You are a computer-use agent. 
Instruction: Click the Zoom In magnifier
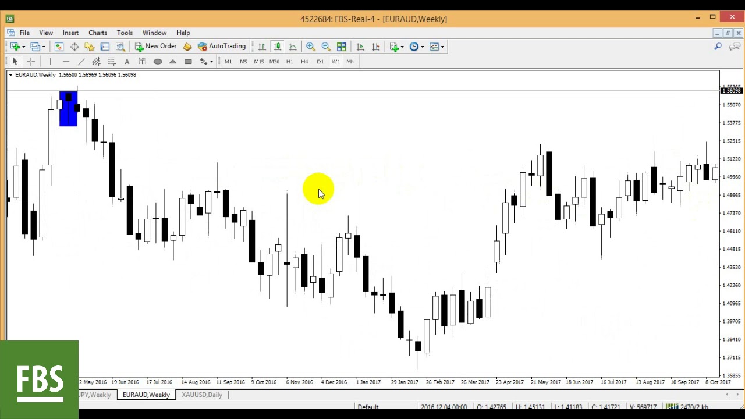point(311,47)
